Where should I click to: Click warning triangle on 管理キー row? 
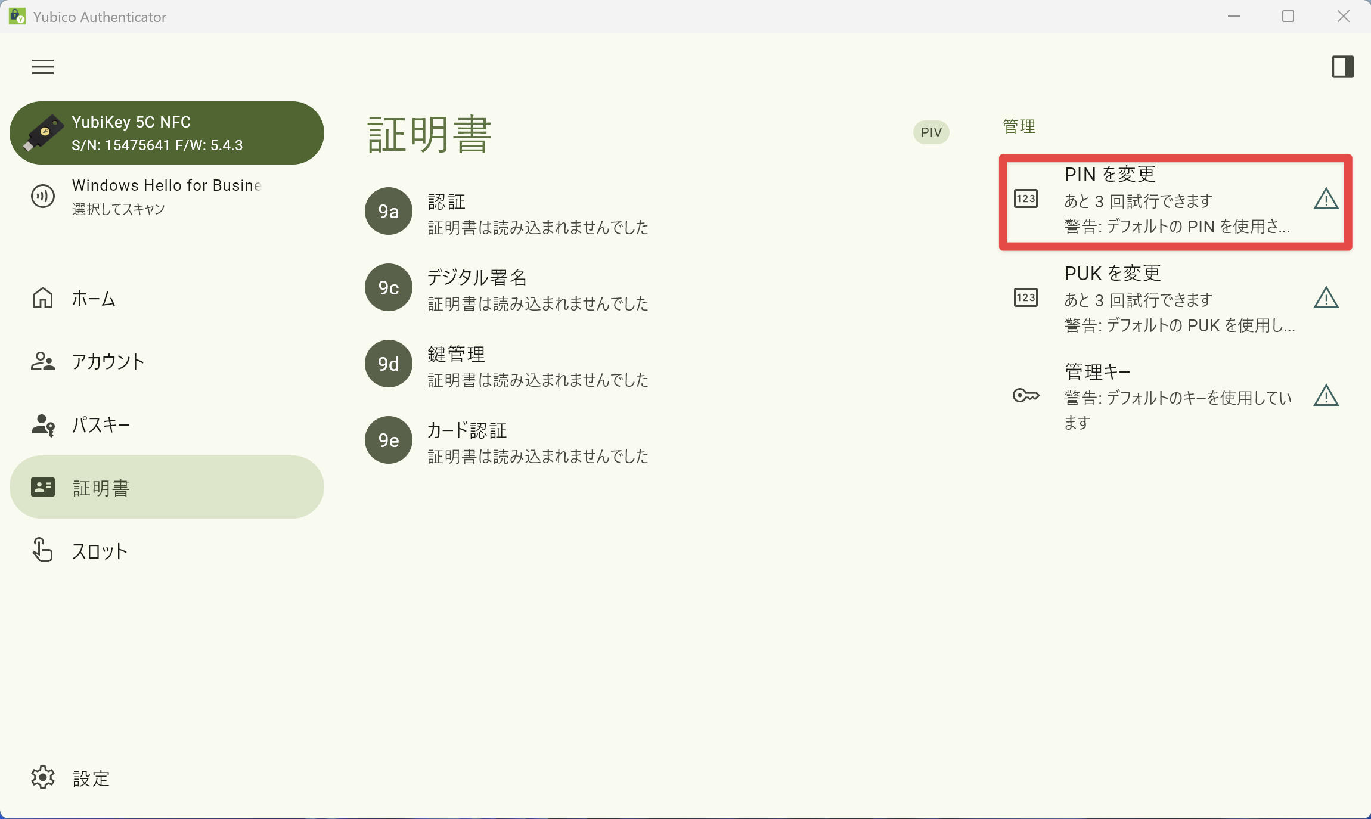1326,396
